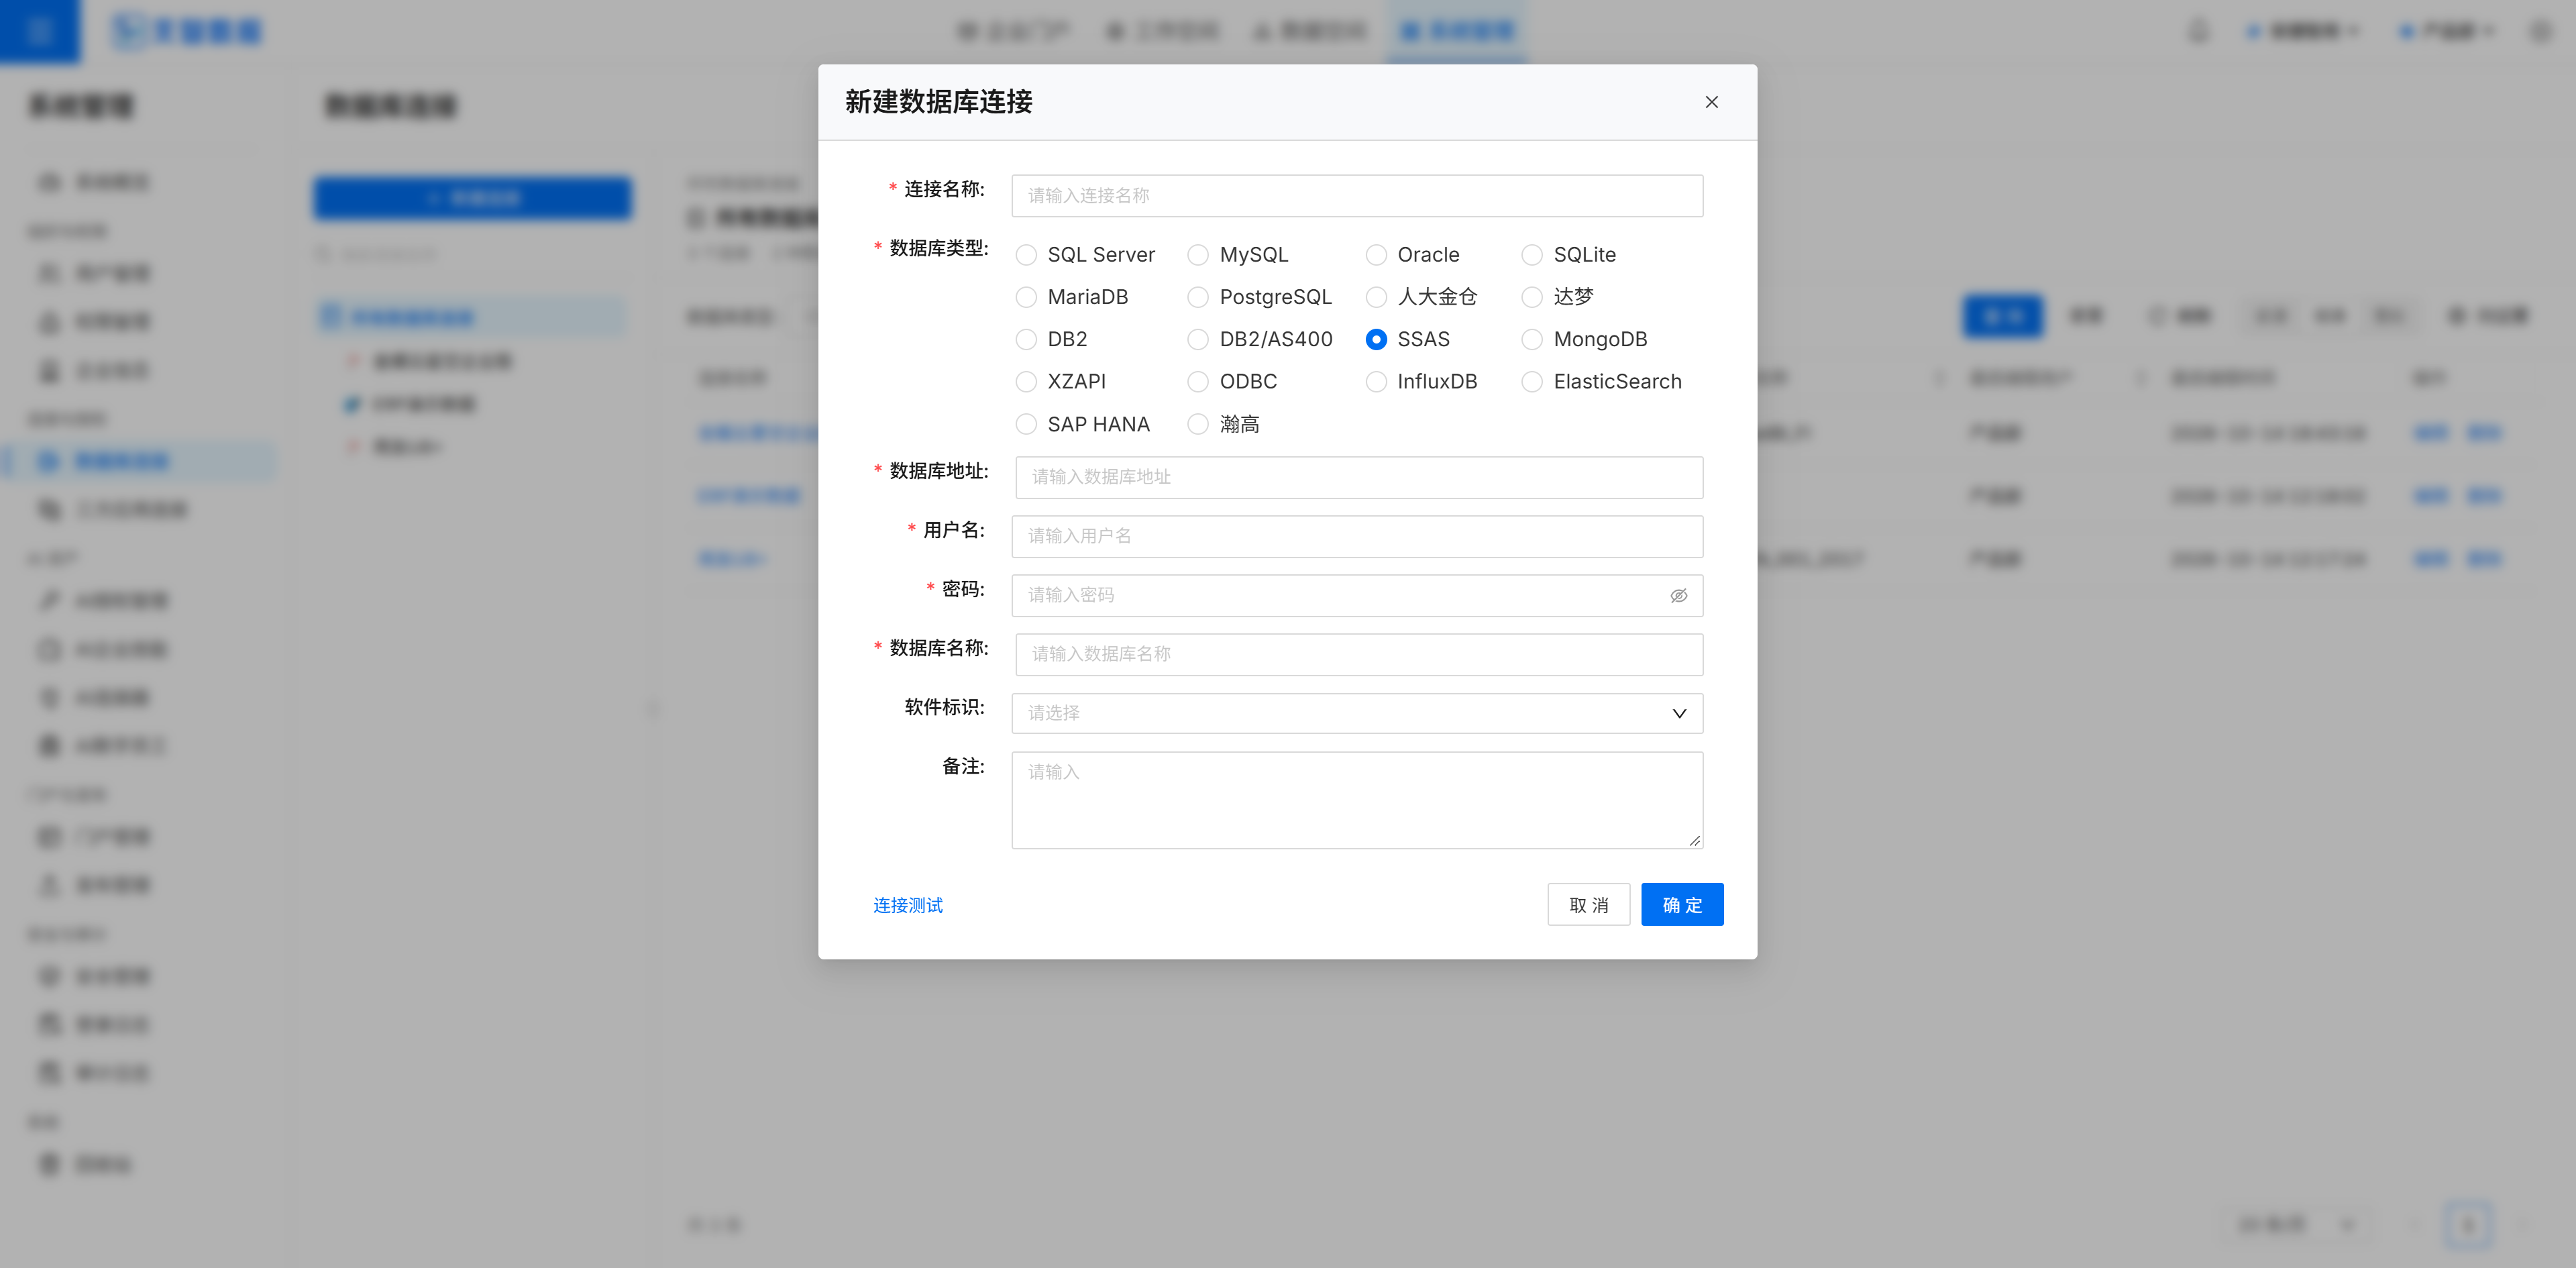Select InfluxDB radio option
Viewport: 2576px width, 1268px height.
pyautogui.click(x=1376, y=381)
